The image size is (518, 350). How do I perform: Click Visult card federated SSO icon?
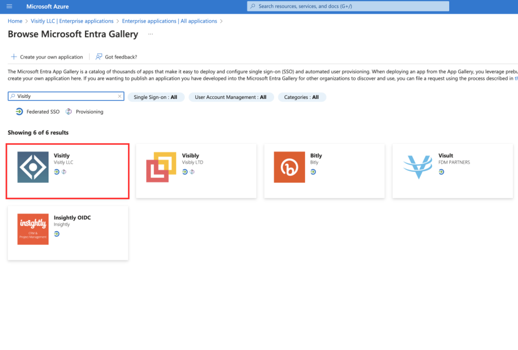(x=441, y=172)
